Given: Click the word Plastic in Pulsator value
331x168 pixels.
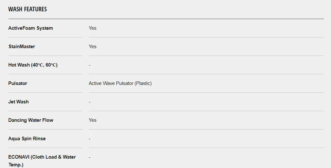Looking at the screenshot, I should click(x=143, y=83).
